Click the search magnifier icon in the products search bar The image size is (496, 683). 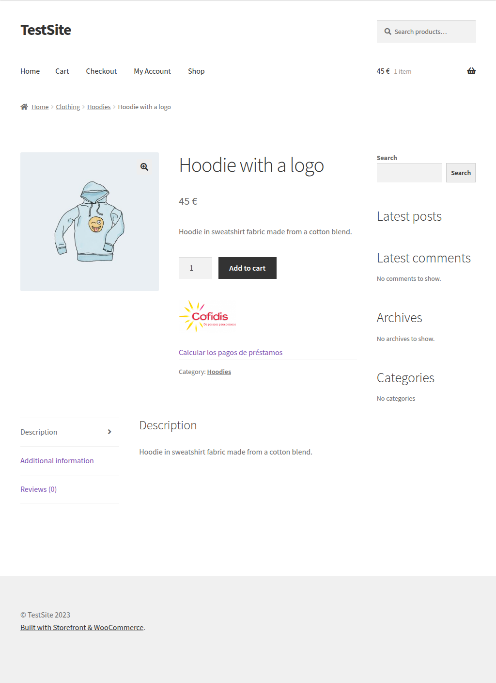(x=387, y=31)
